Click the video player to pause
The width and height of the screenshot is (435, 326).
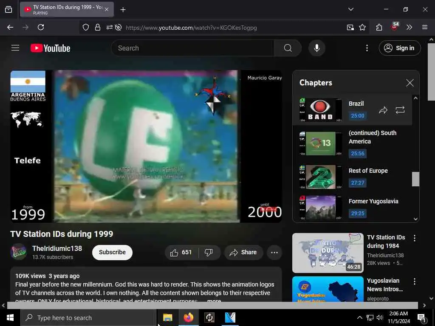(146, 146)
